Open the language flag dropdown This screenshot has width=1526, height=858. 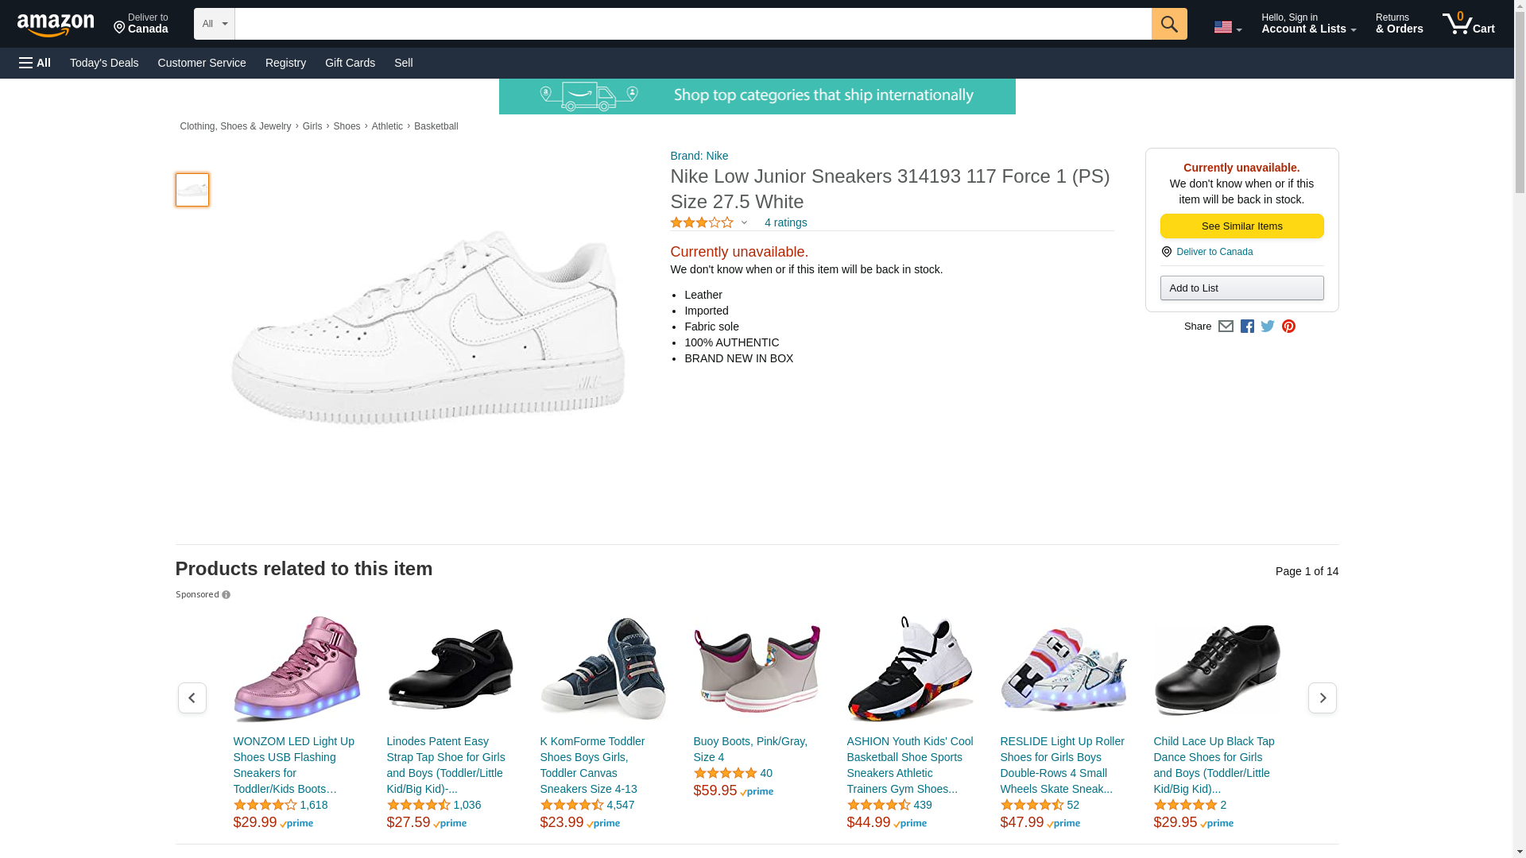coord(1227,27)
